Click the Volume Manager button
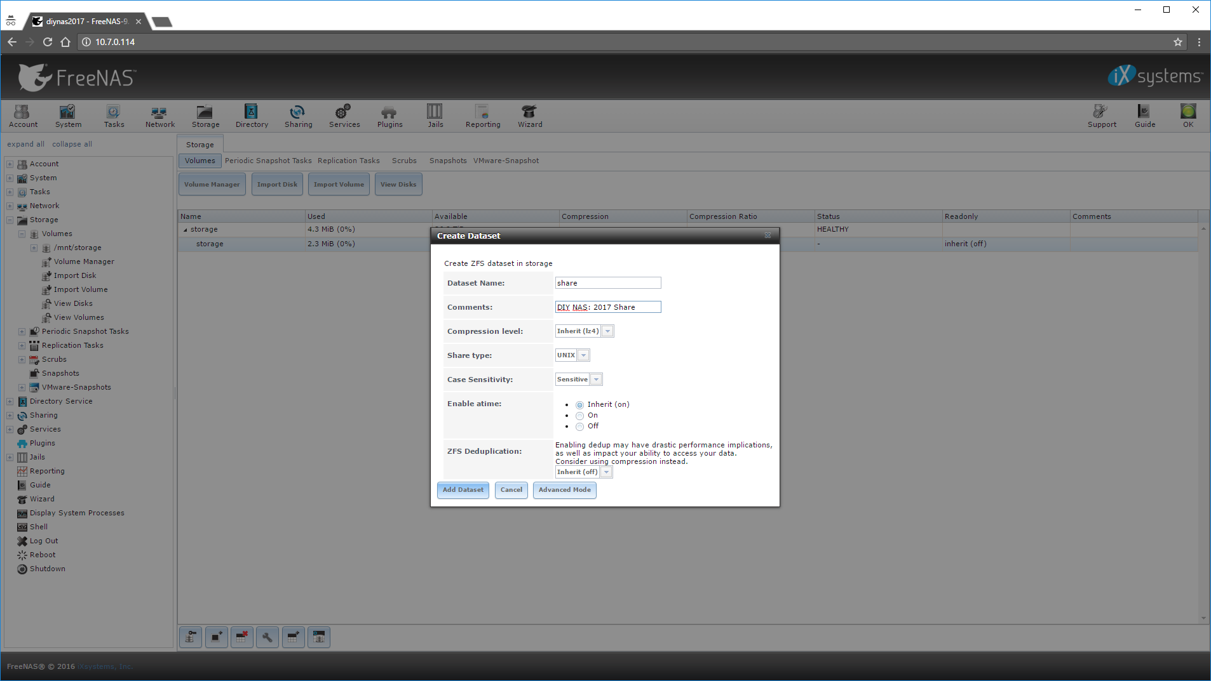Screen dimensions: 1211x681 [212, 185]
